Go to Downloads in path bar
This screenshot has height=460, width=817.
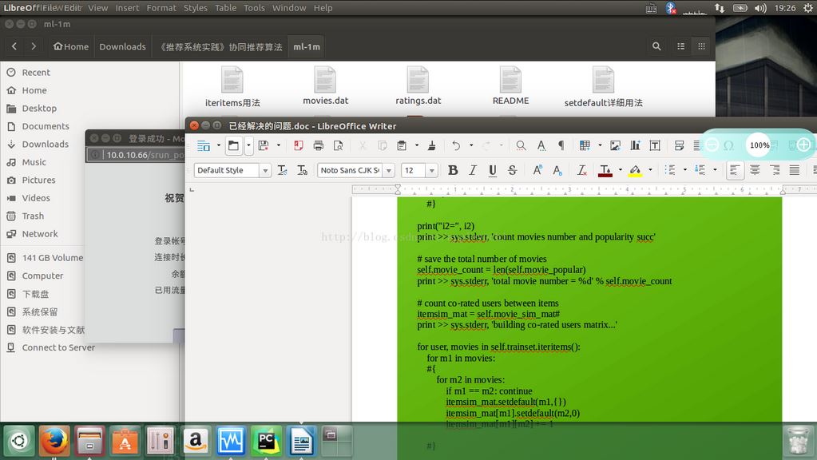click(122, 46)
